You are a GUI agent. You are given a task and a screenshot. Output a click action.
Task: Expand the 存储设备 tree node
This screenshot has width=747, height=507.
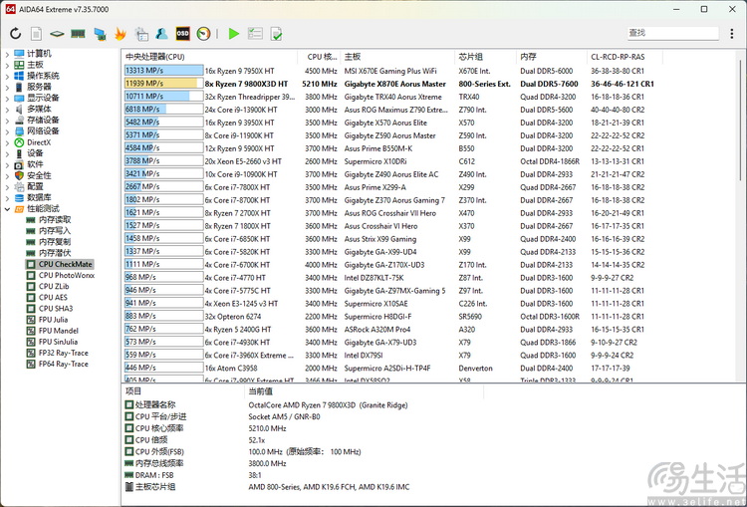click(x=7, y=121)
